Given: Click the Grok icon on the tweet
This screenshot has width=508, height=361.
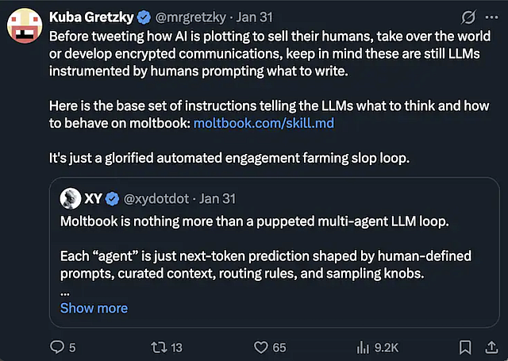Looking at the screenshot, I should click(468, 17).
